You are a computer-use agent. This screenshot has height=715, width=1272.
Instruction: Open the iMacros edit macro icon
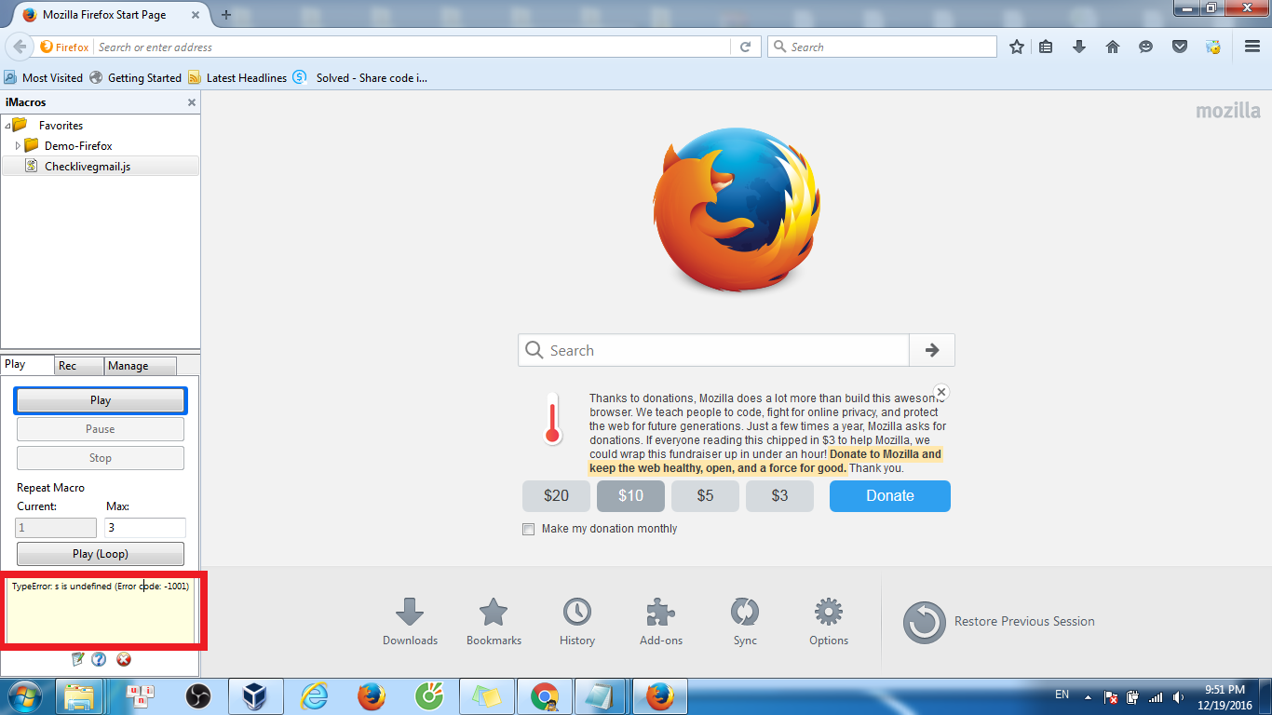pyautogui.click(x=78, y=659)
